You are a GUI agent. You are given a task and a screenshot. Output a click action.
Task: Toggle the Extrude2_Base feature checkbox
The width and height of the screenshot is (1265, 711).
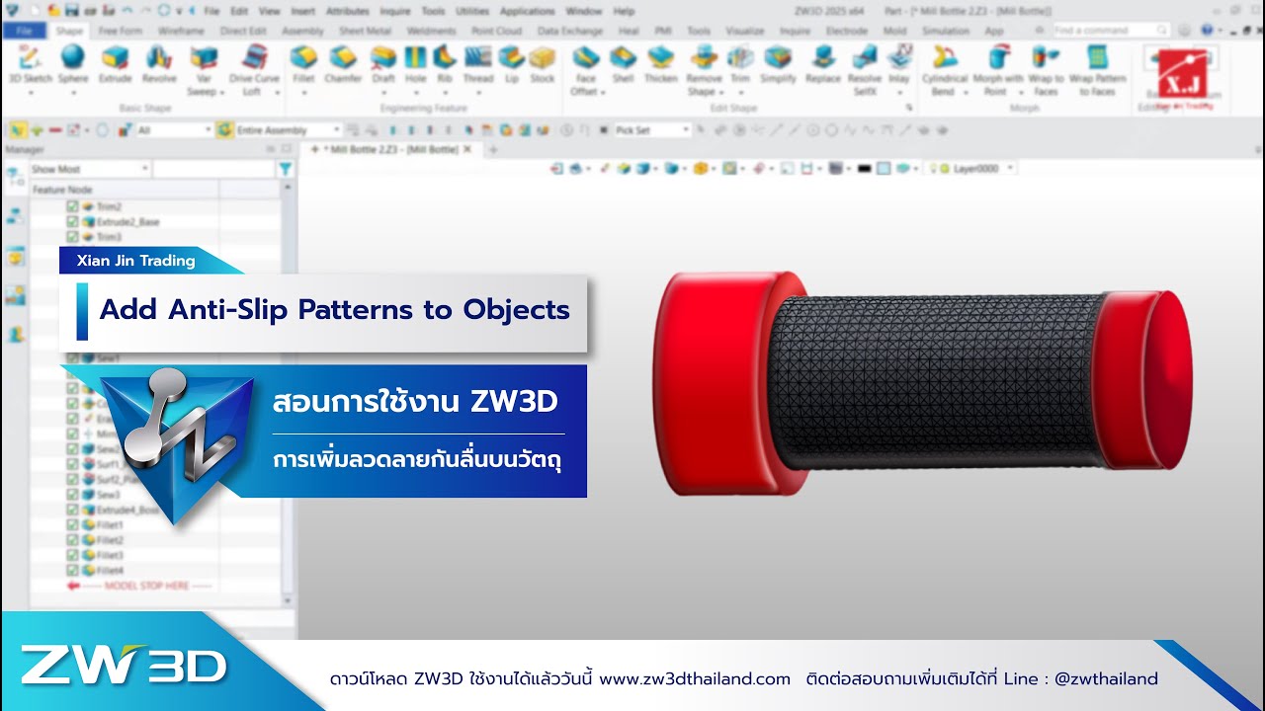(72, 222)
